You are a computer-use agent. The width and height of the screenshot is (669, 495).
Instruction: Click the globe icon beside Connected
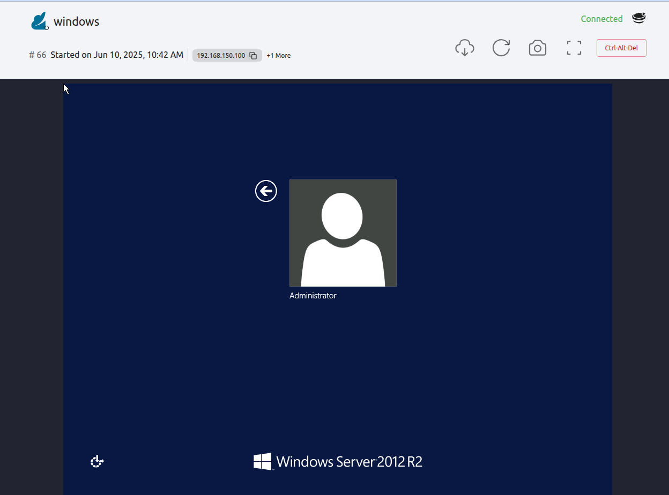638,18
